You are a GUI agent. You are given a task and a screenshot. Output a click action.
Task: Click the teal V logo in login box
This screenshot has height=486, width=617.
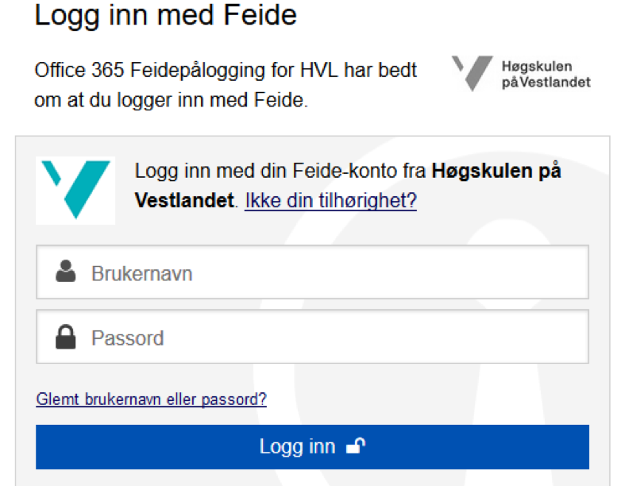[x=75, y=189]
